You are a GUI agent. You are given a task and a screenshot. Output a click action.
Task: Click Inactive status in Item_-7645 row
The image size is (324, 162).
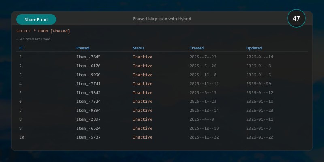pyautogui.click(x=143, y=57)
